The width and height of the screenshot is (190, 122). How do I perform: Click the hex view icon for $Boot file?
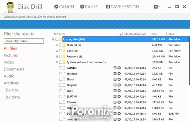tap(115, 79)
